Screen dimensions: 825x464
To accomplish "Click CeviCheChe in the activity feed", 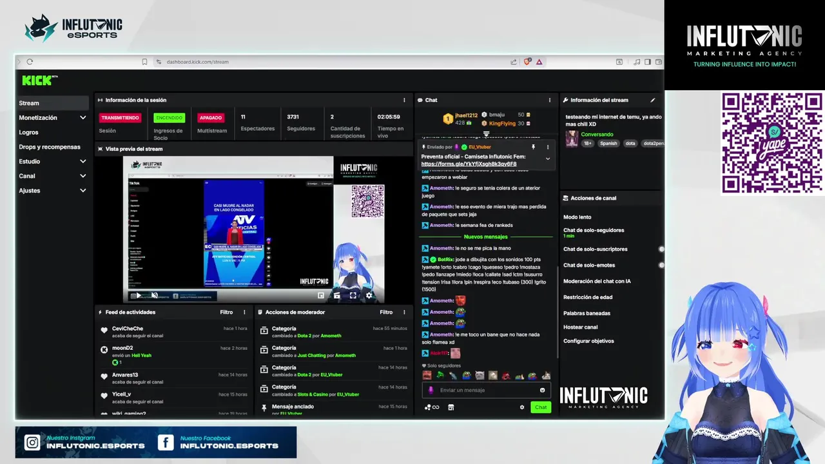I will [x=128, y=329].
